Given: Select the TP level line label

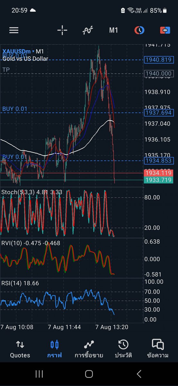Looking at the screenshot, I should coord(6,69).
